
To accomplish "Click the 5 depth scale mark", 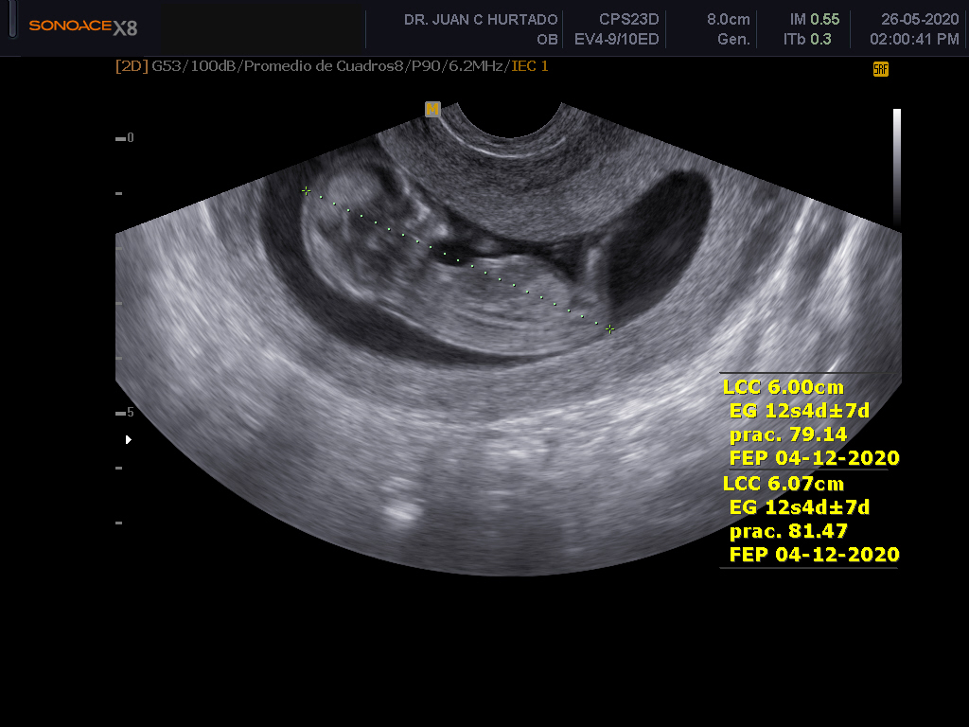I will 125,413.
